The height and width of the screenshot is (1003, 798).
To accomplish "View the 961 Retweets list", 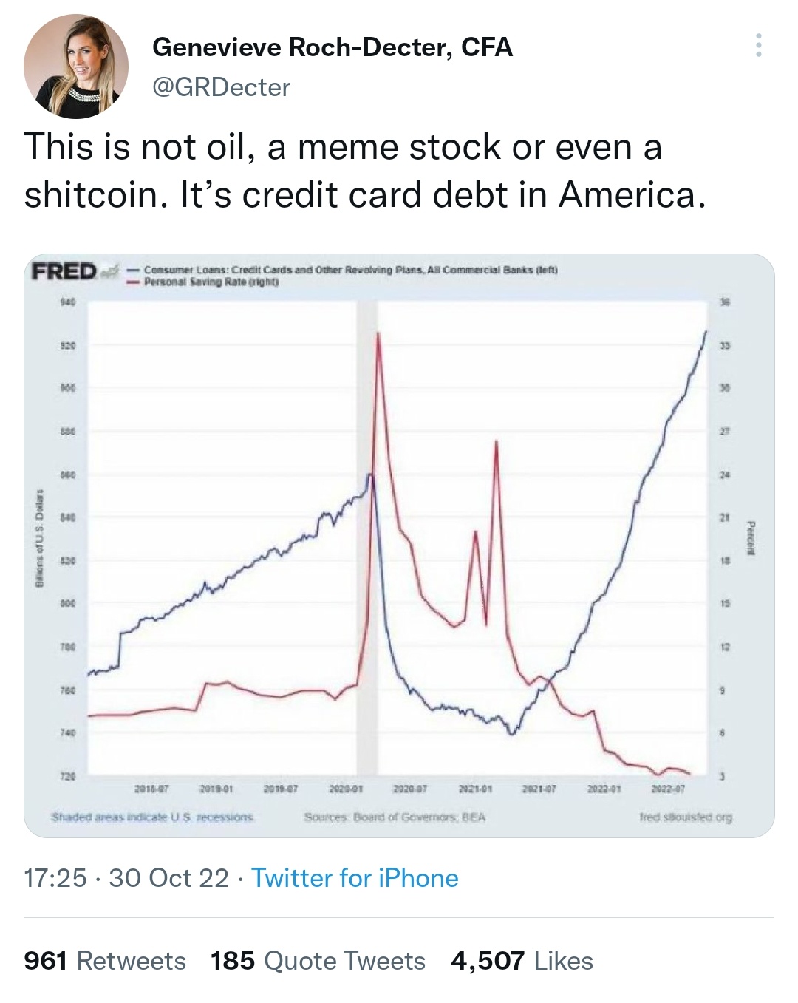I will tap(105, 961).
